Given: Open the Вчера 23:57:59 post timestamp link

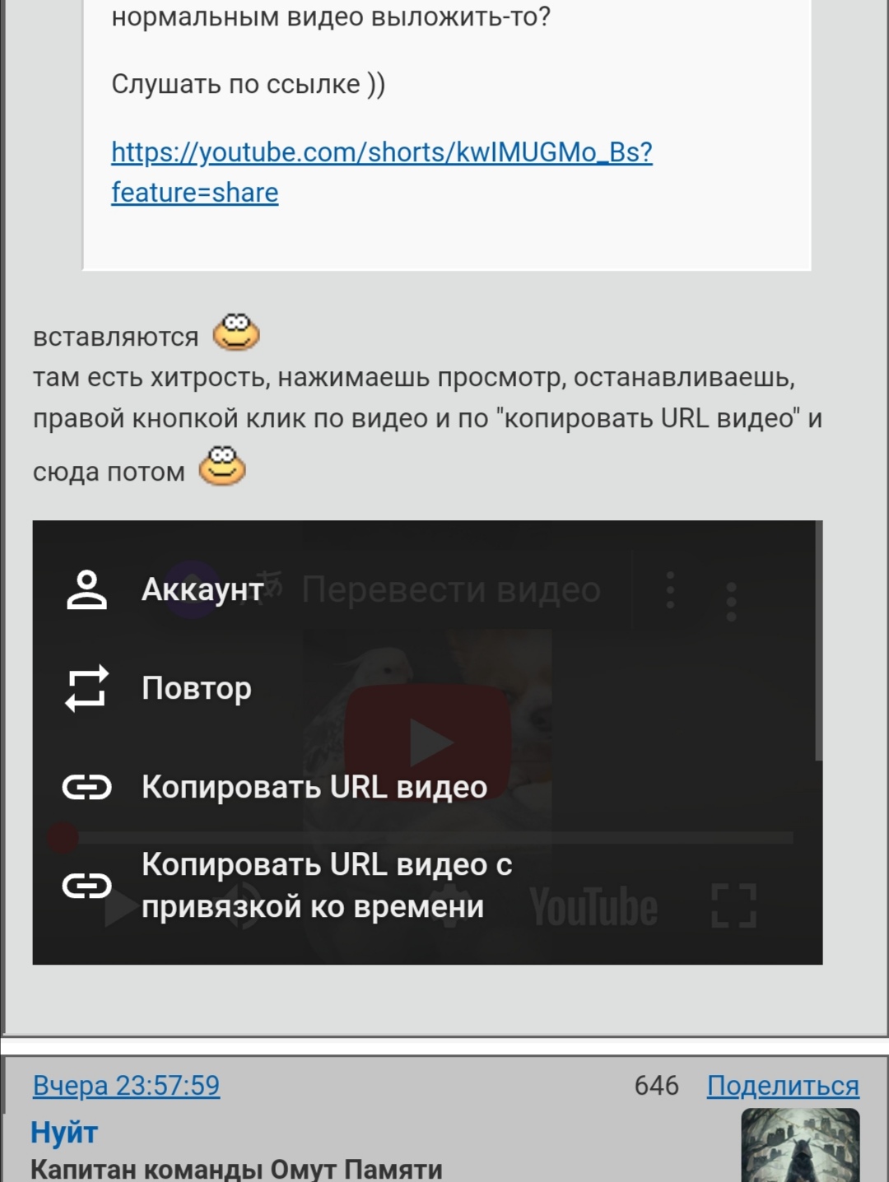Looking at the screenshot, I should (126, 1086).
